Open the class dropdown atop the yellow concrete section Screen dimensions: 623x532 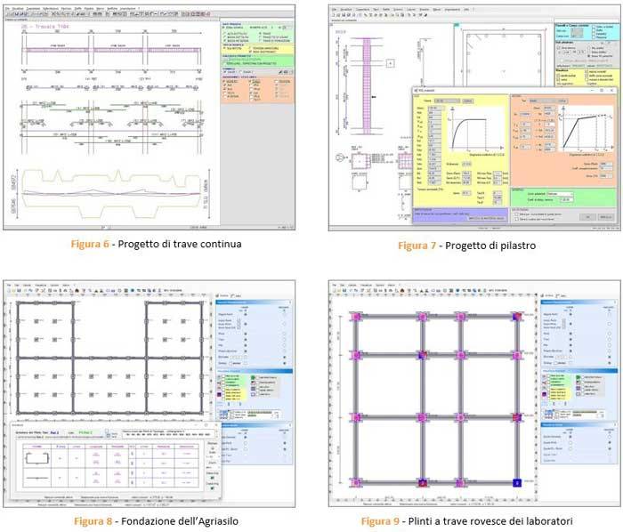pyautogui.click(x=447, y=101)
